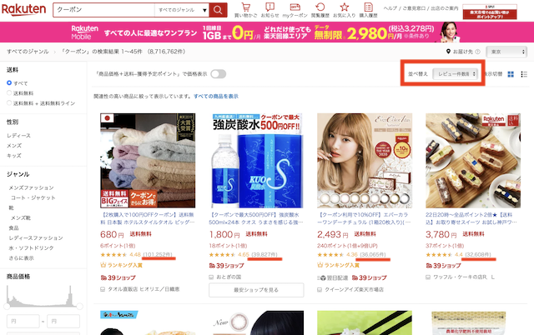The image size is (534, 335).
Task: Click the SPU points-up red banner
Action: 490,12
